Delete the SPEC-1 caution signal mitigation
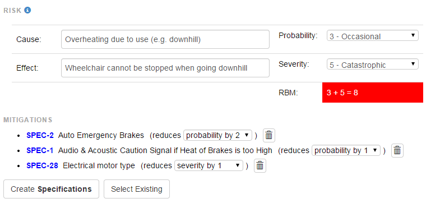The height and width of the screenshot is (203, 440). (x=397, y=151)
